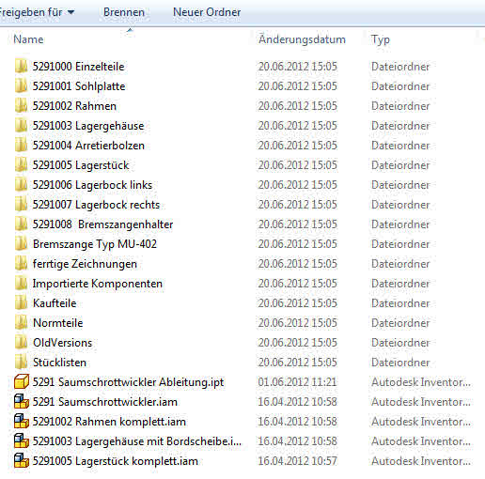
Task: Sort by the Änderungsdatum column header
Action: [x=302, y=39]
